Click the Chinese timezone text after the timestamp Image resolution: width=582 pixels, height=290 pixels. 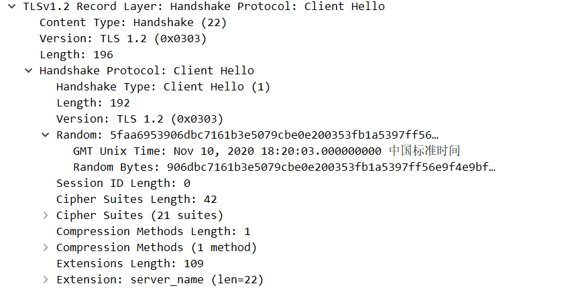click(424, 151)
